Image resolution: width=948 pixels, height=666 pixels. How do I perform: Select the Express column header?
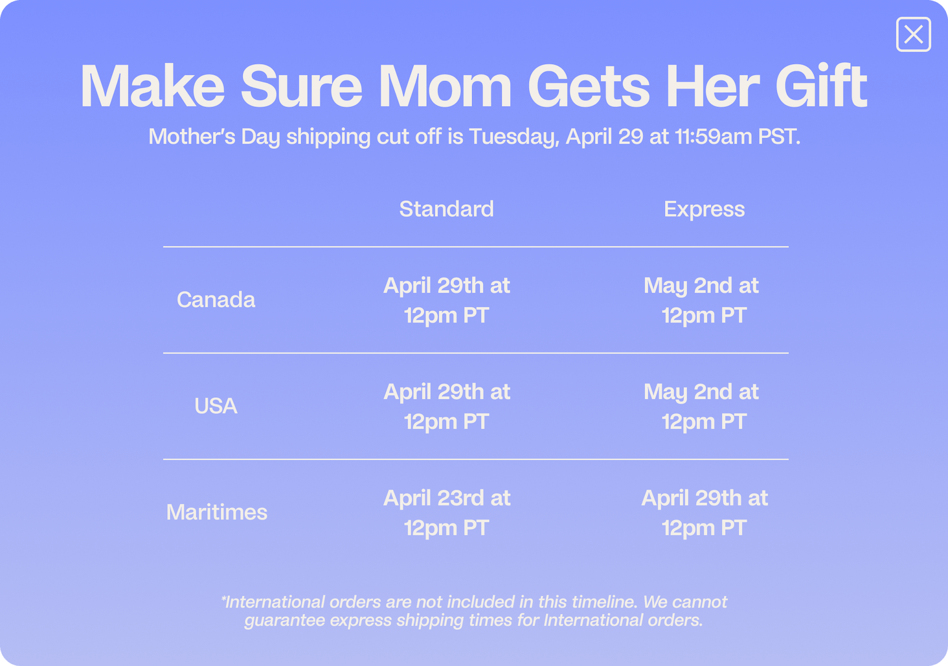pyautogui.click(x=704, y=209)
